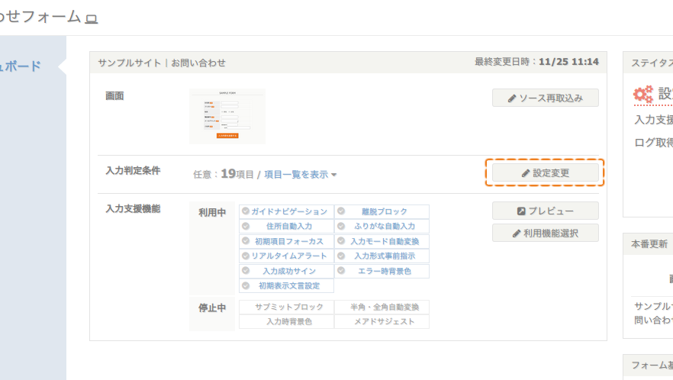
Task: Click the 初期表示文言設定 feature
Action: tap(286, 285)
